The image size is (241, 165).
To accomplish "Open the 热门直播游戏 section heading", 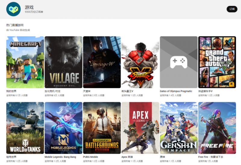I will (x=15, y=25).
